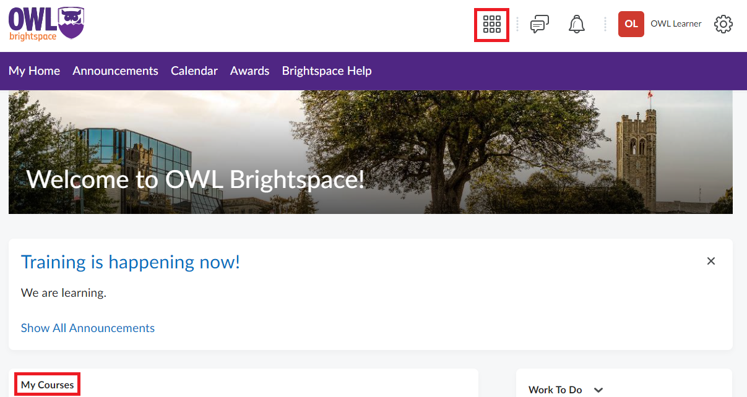
Task: Click Show All Announcements link
Action: pyautogui.click(x=88, y=328)
